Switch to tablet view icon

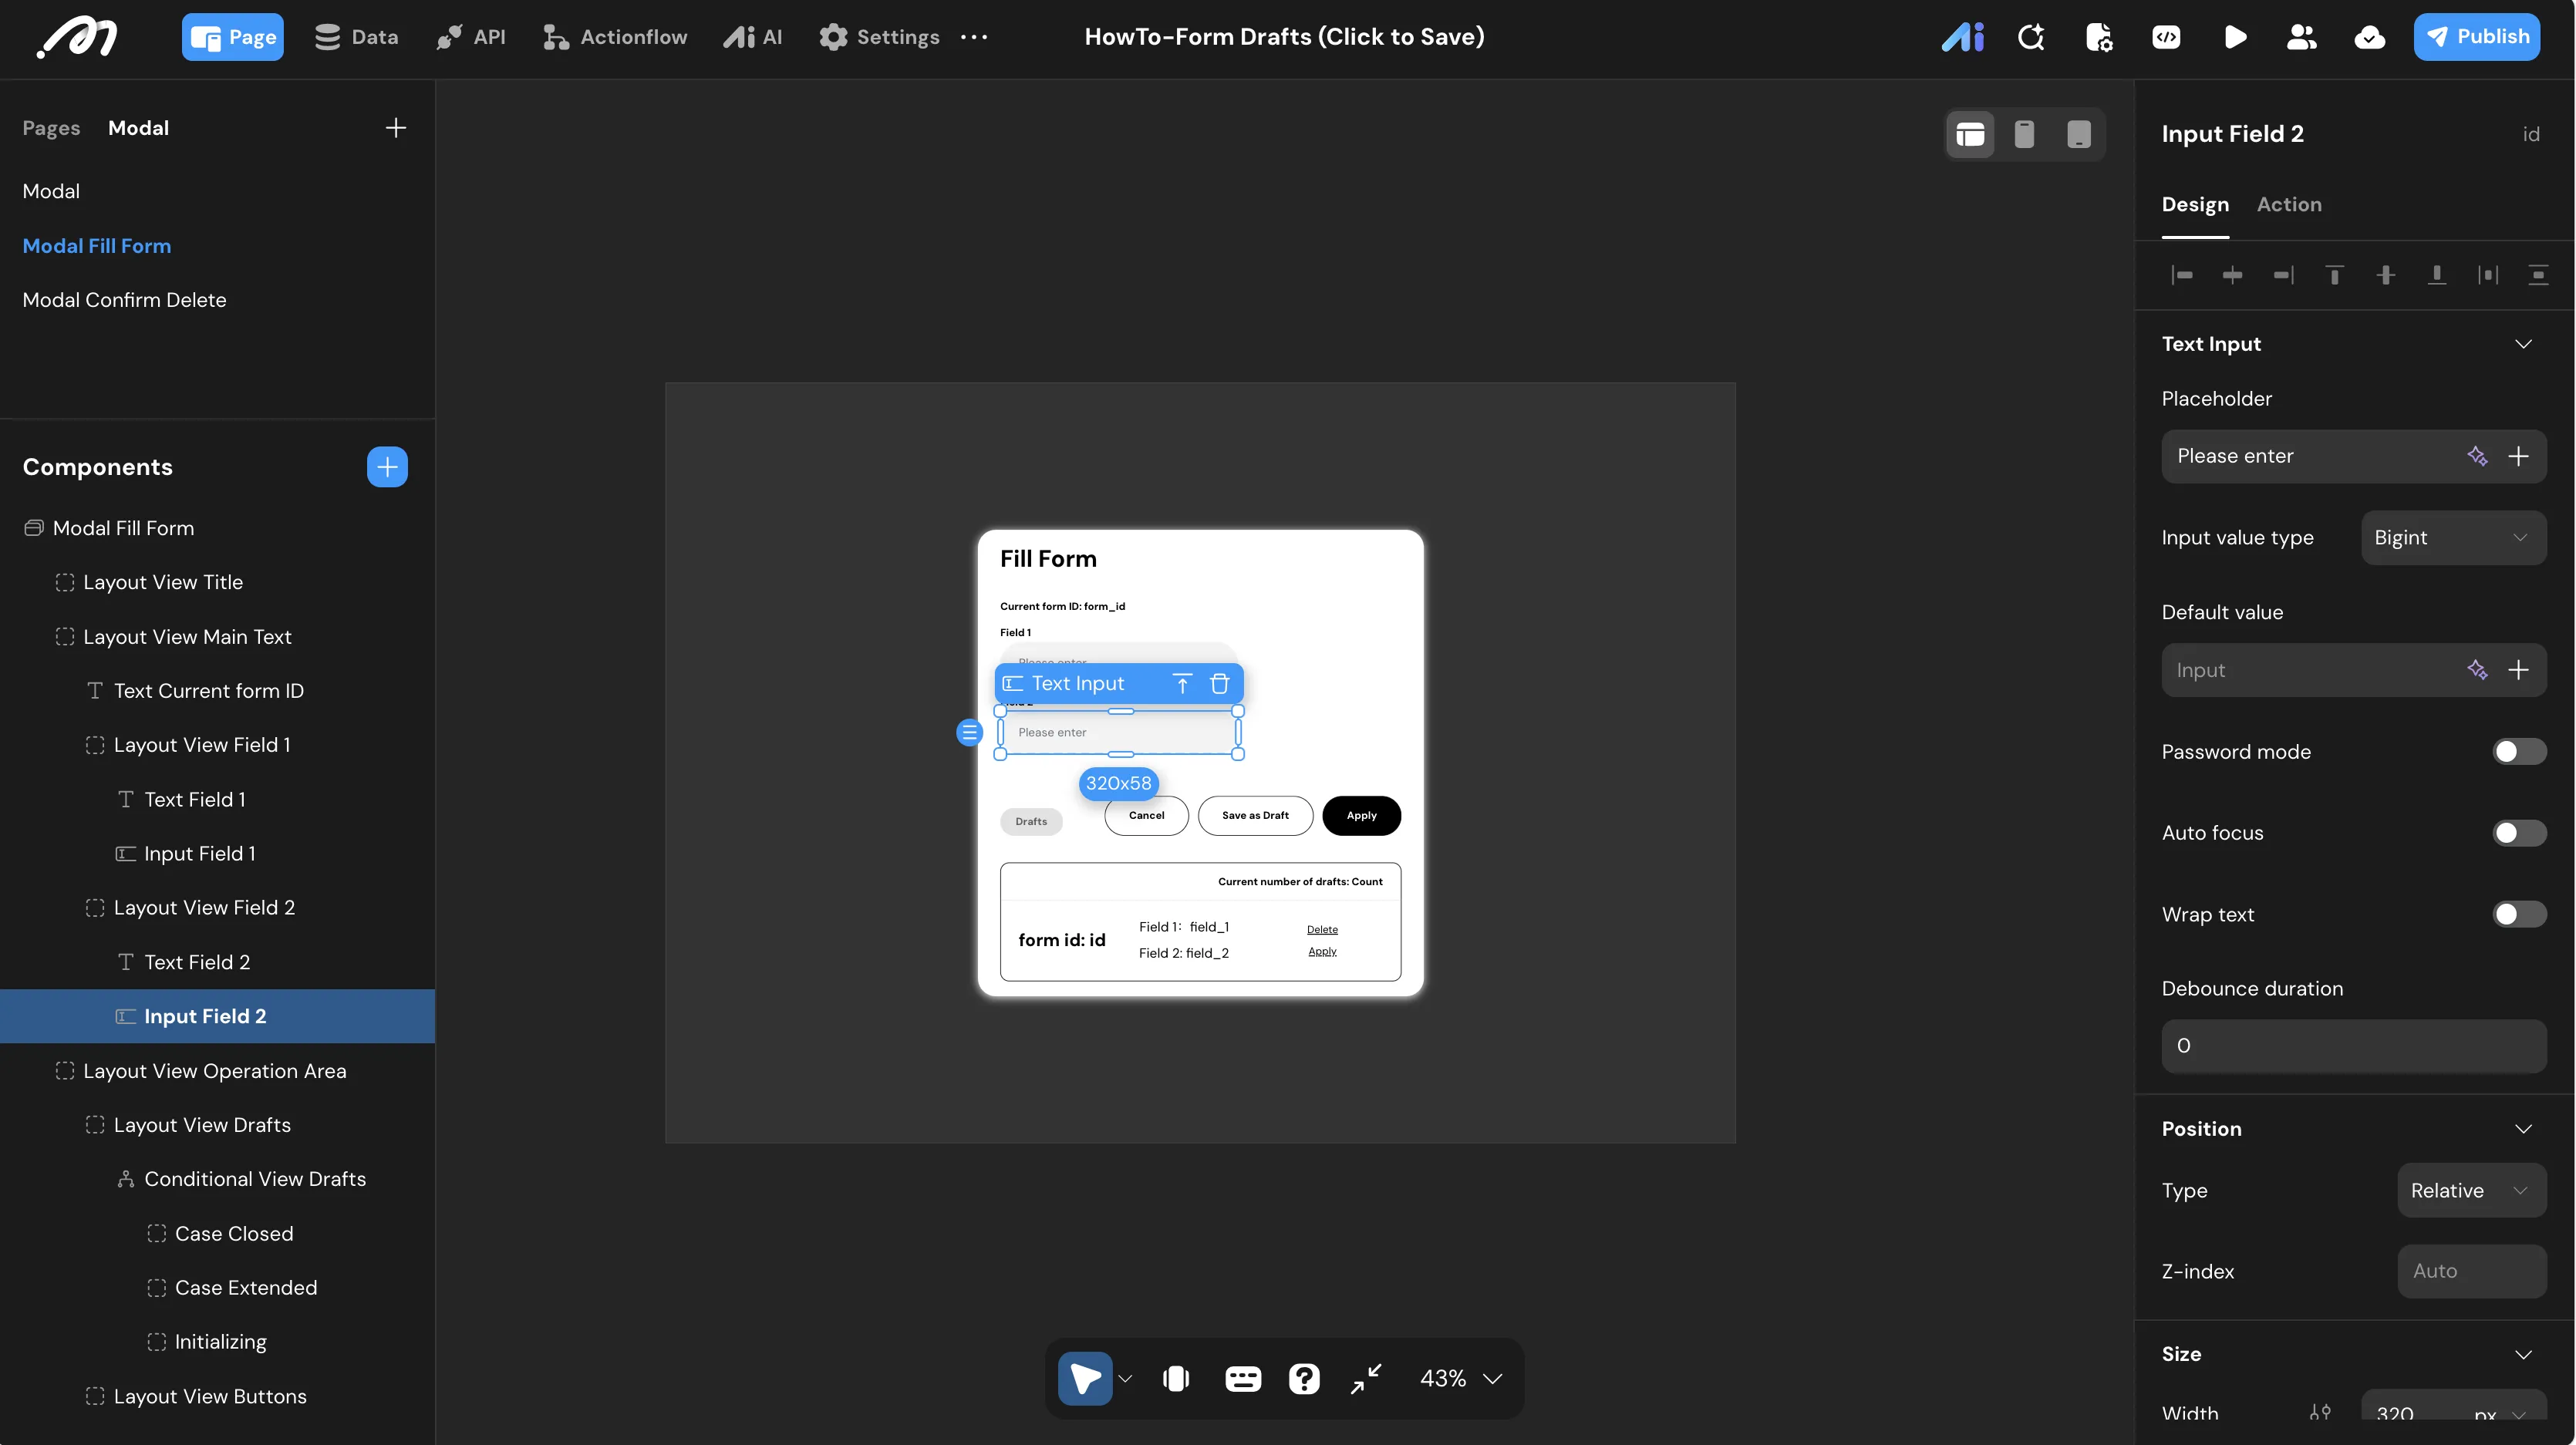click(2079, 134)
